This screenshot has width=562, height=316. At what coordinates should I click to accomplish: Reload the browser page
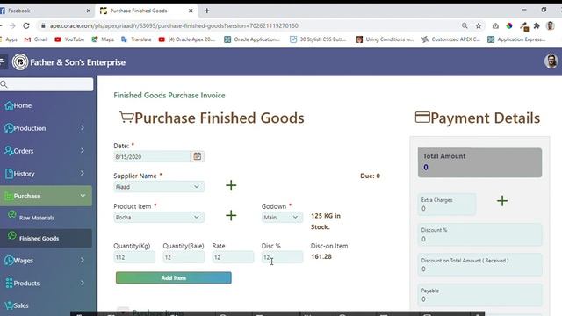click(26, 25)
